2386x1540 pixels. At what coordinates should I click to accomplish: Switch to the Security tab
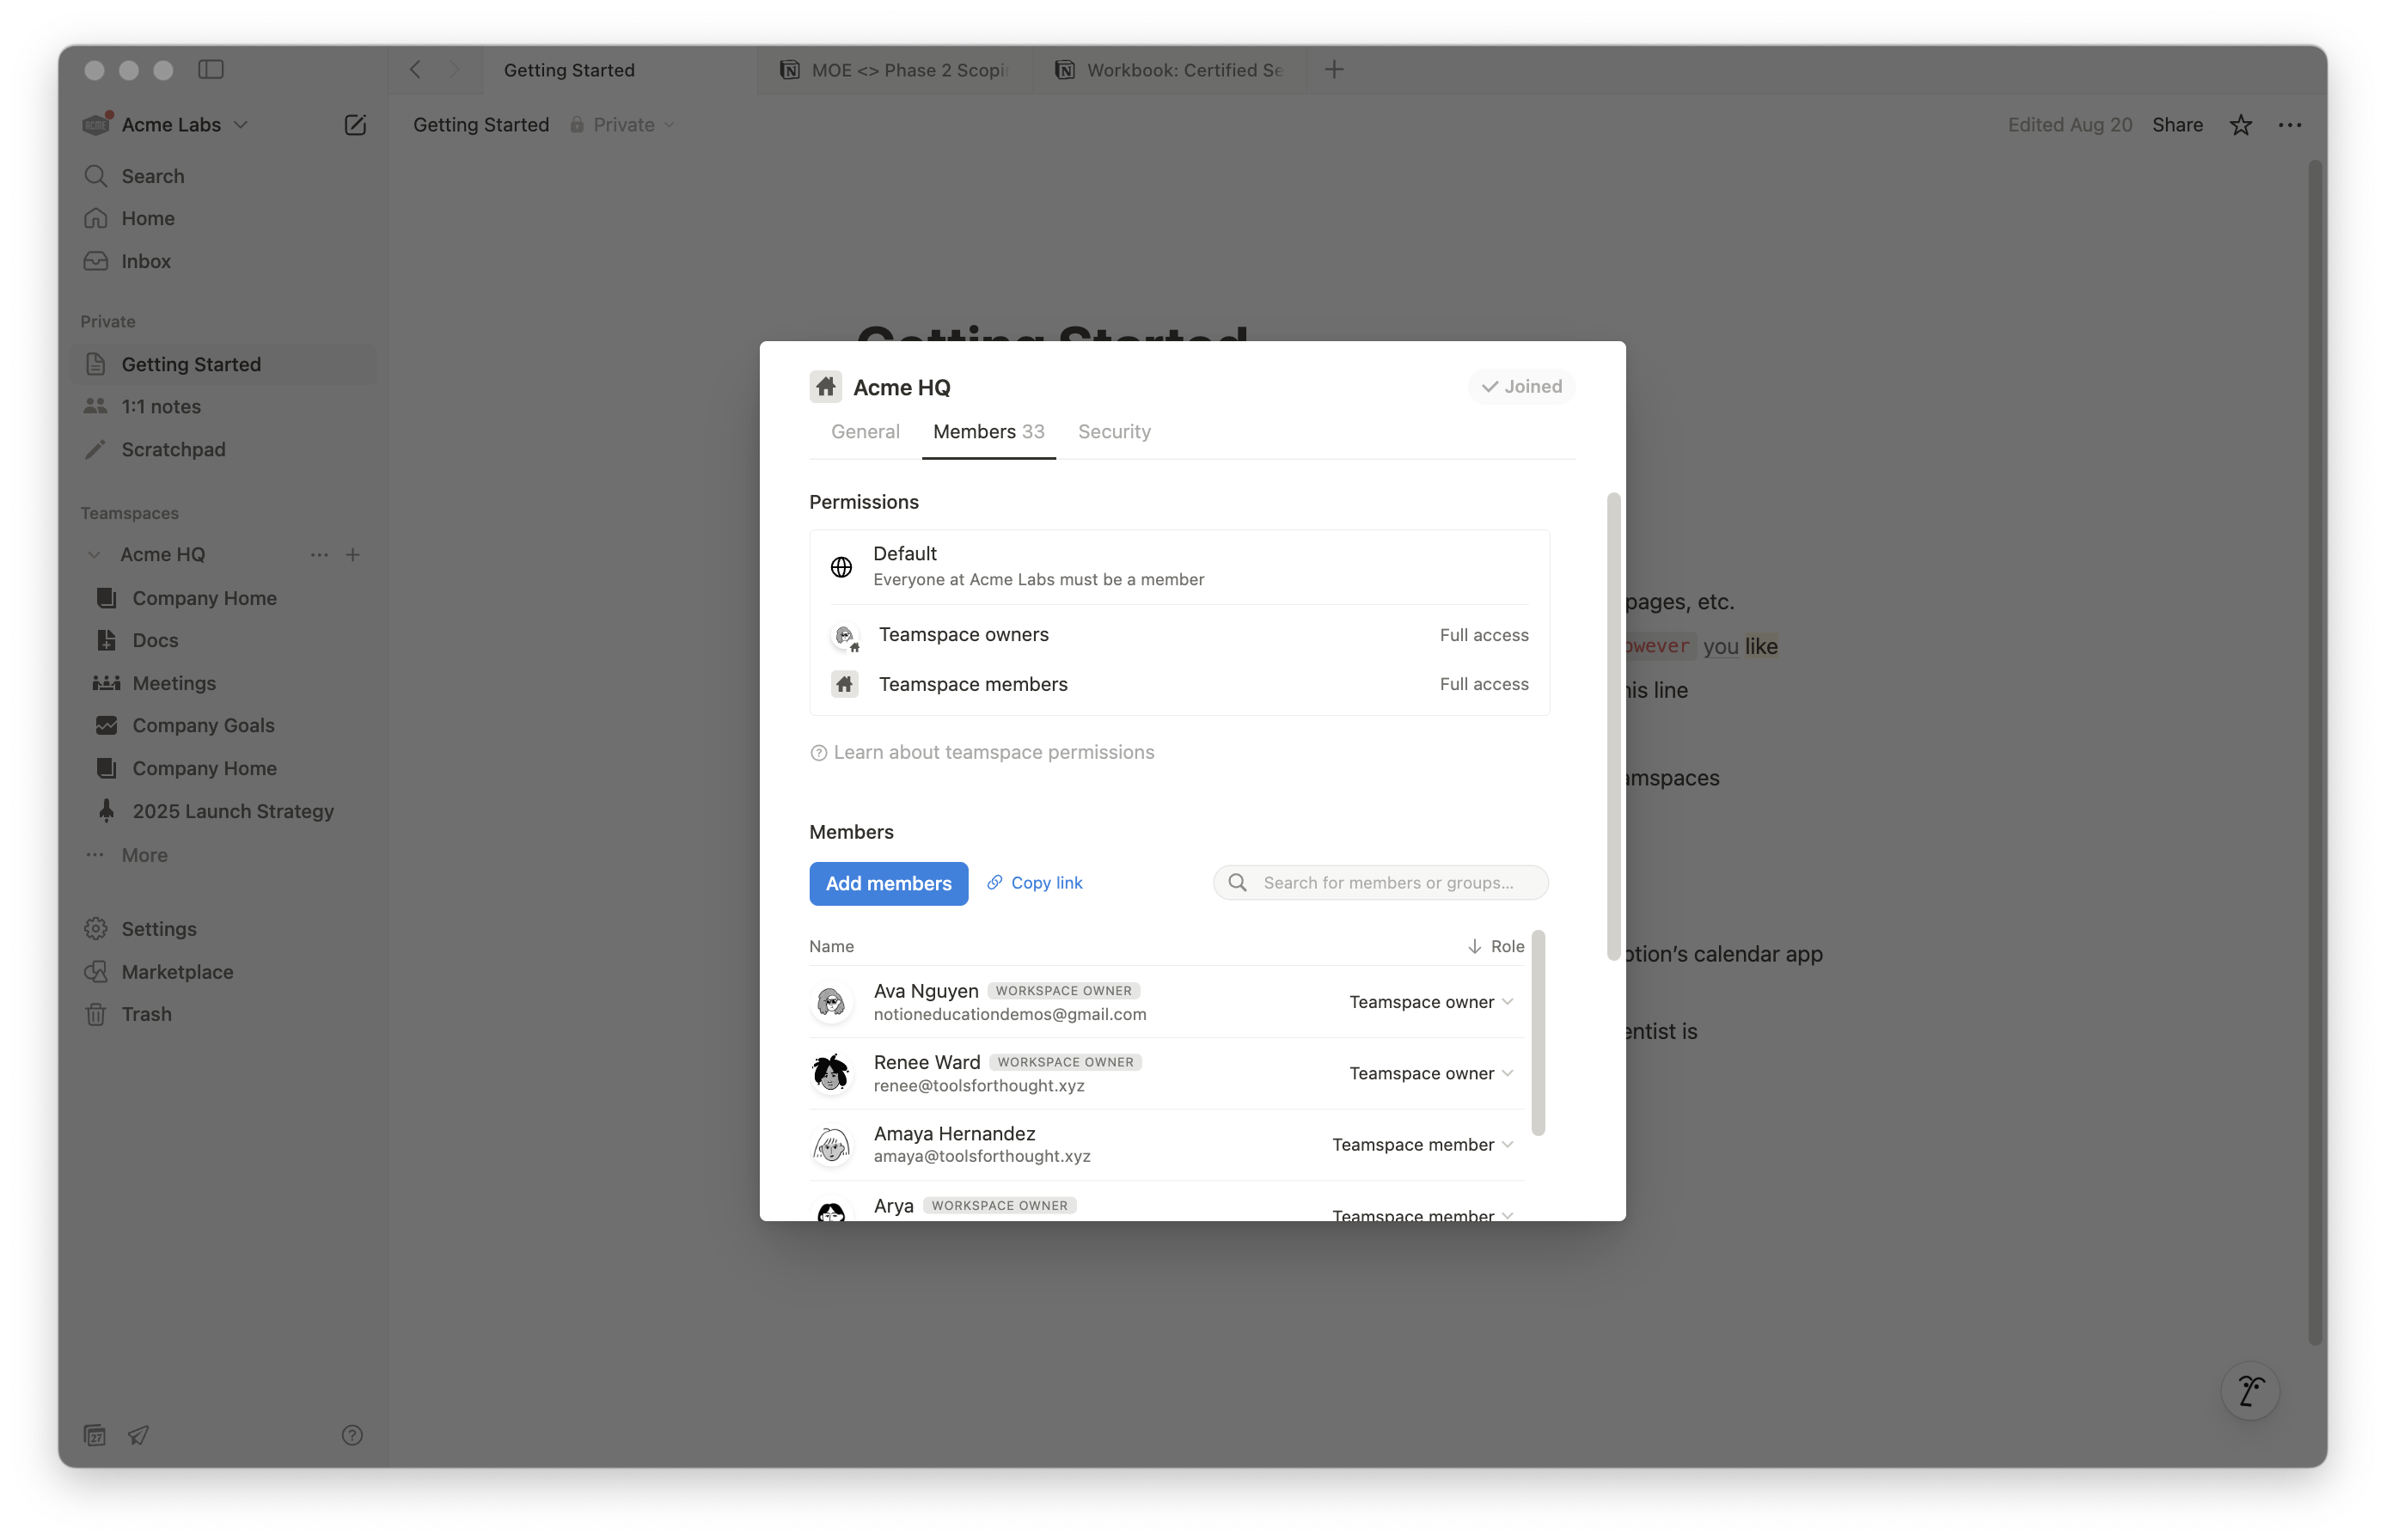tap(1114, 431)
